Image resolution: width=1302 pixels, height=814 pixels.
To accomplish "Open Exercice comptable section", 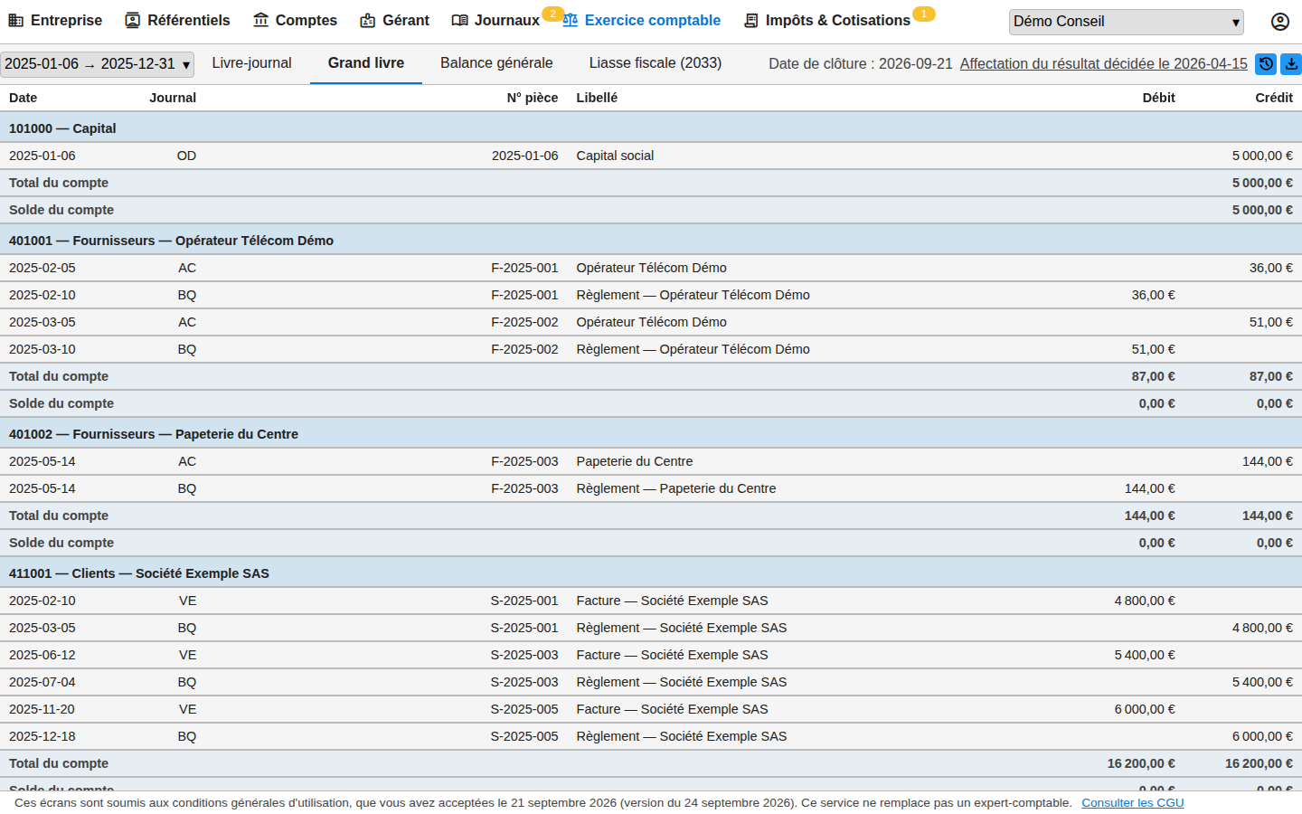I will coord(642,20).
